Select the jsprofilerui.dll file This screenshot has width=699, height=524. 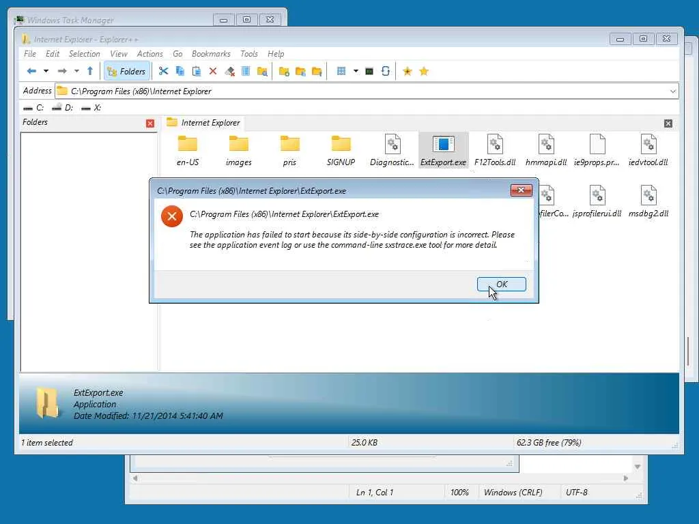click(597, 202)
